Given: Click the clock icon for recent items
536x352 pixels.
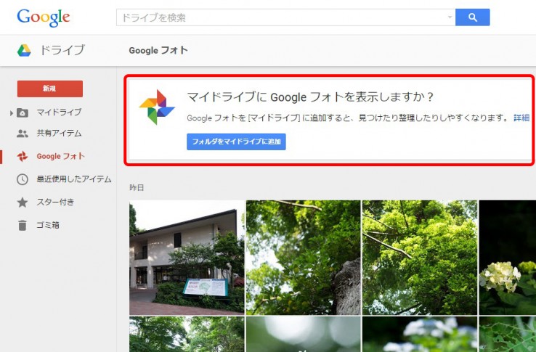Looking at the screenshot, I should tap(23, 179).
